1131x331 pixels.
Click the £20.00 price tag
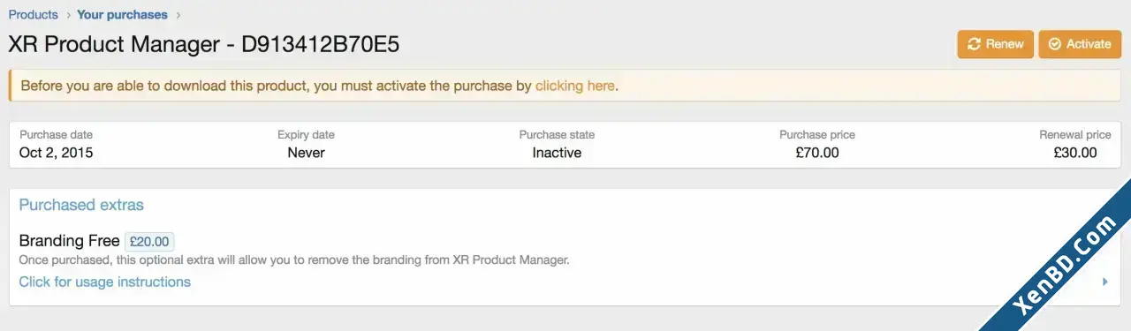tap(149, 241)
